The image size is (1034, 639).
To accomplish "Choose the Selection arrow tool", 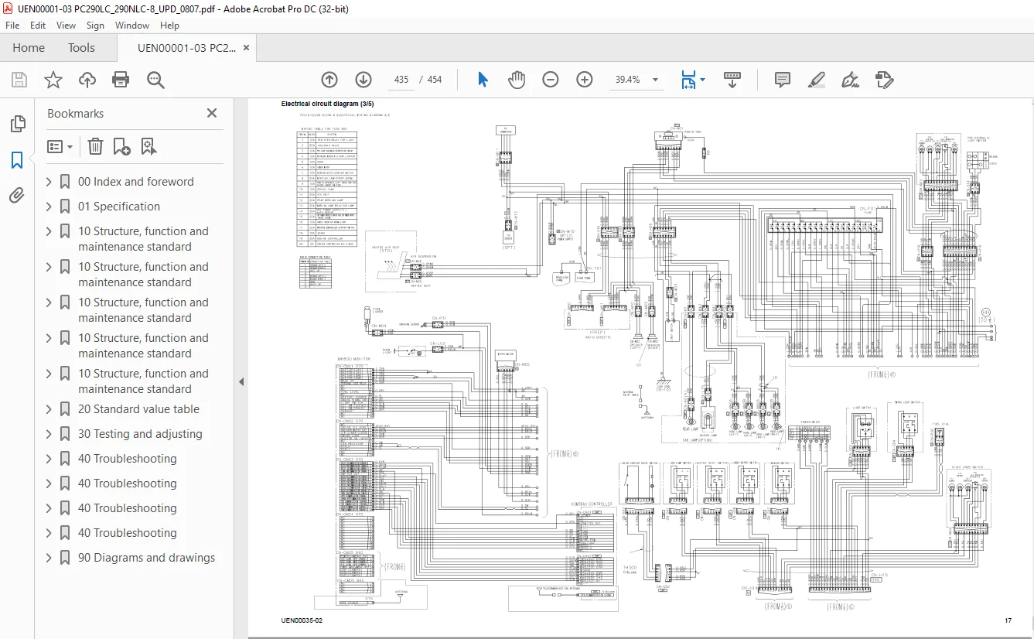I will pyautogui.click(x=483, y=80).
